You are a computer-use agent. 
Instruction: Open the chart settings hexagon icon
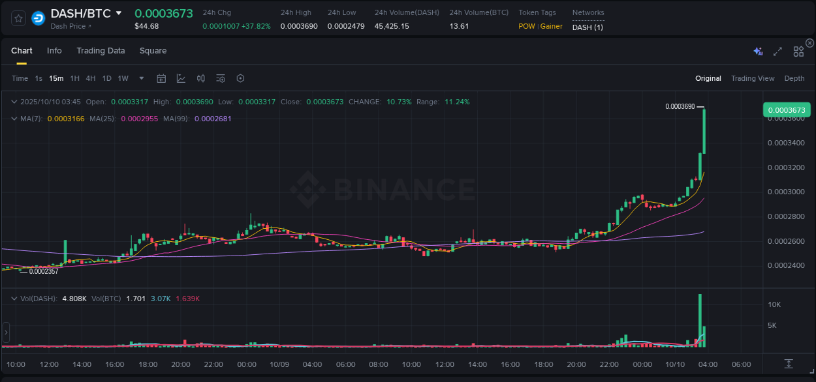240,78
